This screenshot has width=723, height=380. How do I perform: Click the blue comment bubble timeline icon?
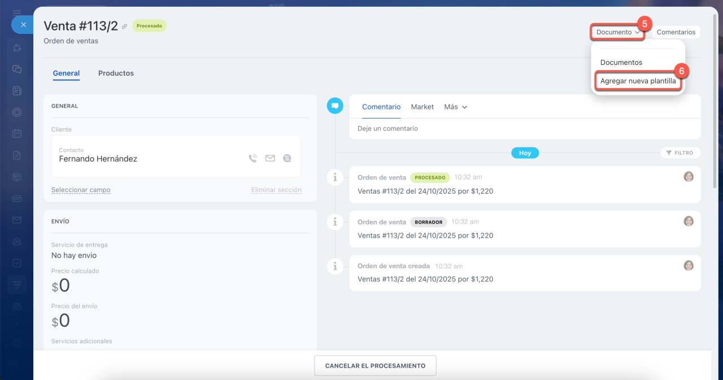[x=335, y=106]
